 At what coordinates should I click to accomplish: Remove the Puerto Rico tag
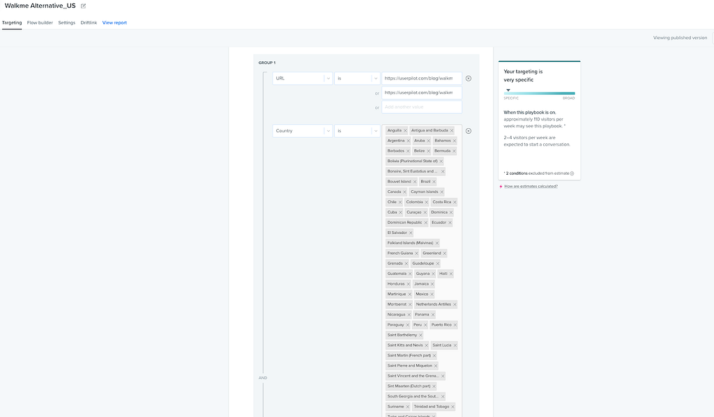tap(455, 324)
